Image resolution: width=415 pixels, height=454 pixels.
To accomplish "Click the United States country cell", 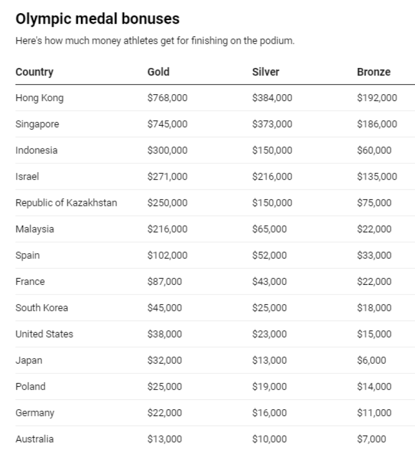I will (44, 334).
